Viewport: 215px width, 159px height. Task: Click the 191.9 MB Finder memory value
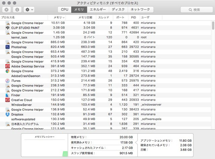pos(58,95)
